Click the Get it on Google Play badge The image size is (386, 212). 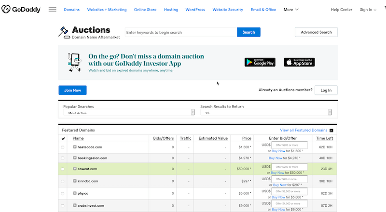point(260,62)
